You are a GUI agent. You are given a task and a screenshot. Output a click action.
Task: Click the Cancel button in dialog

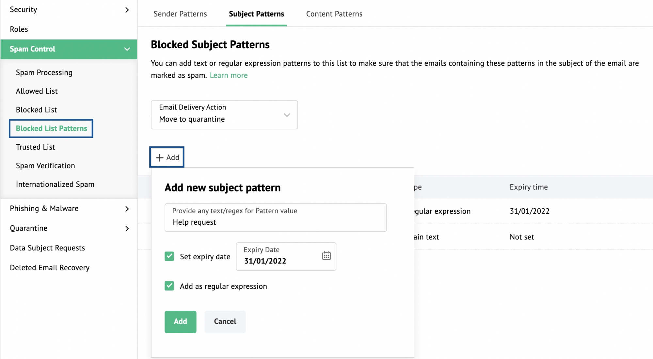[224, 322]
